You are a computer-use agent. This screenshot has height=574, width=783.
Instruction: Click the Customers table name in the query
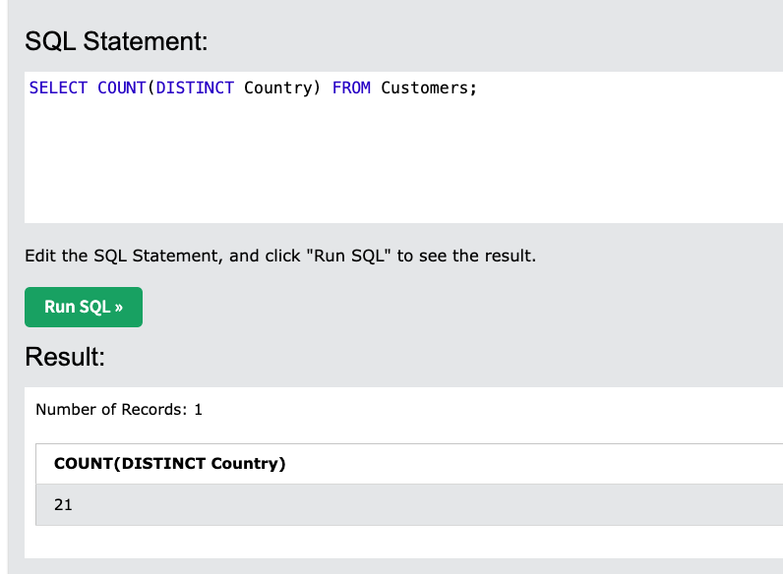click(425, 87)
